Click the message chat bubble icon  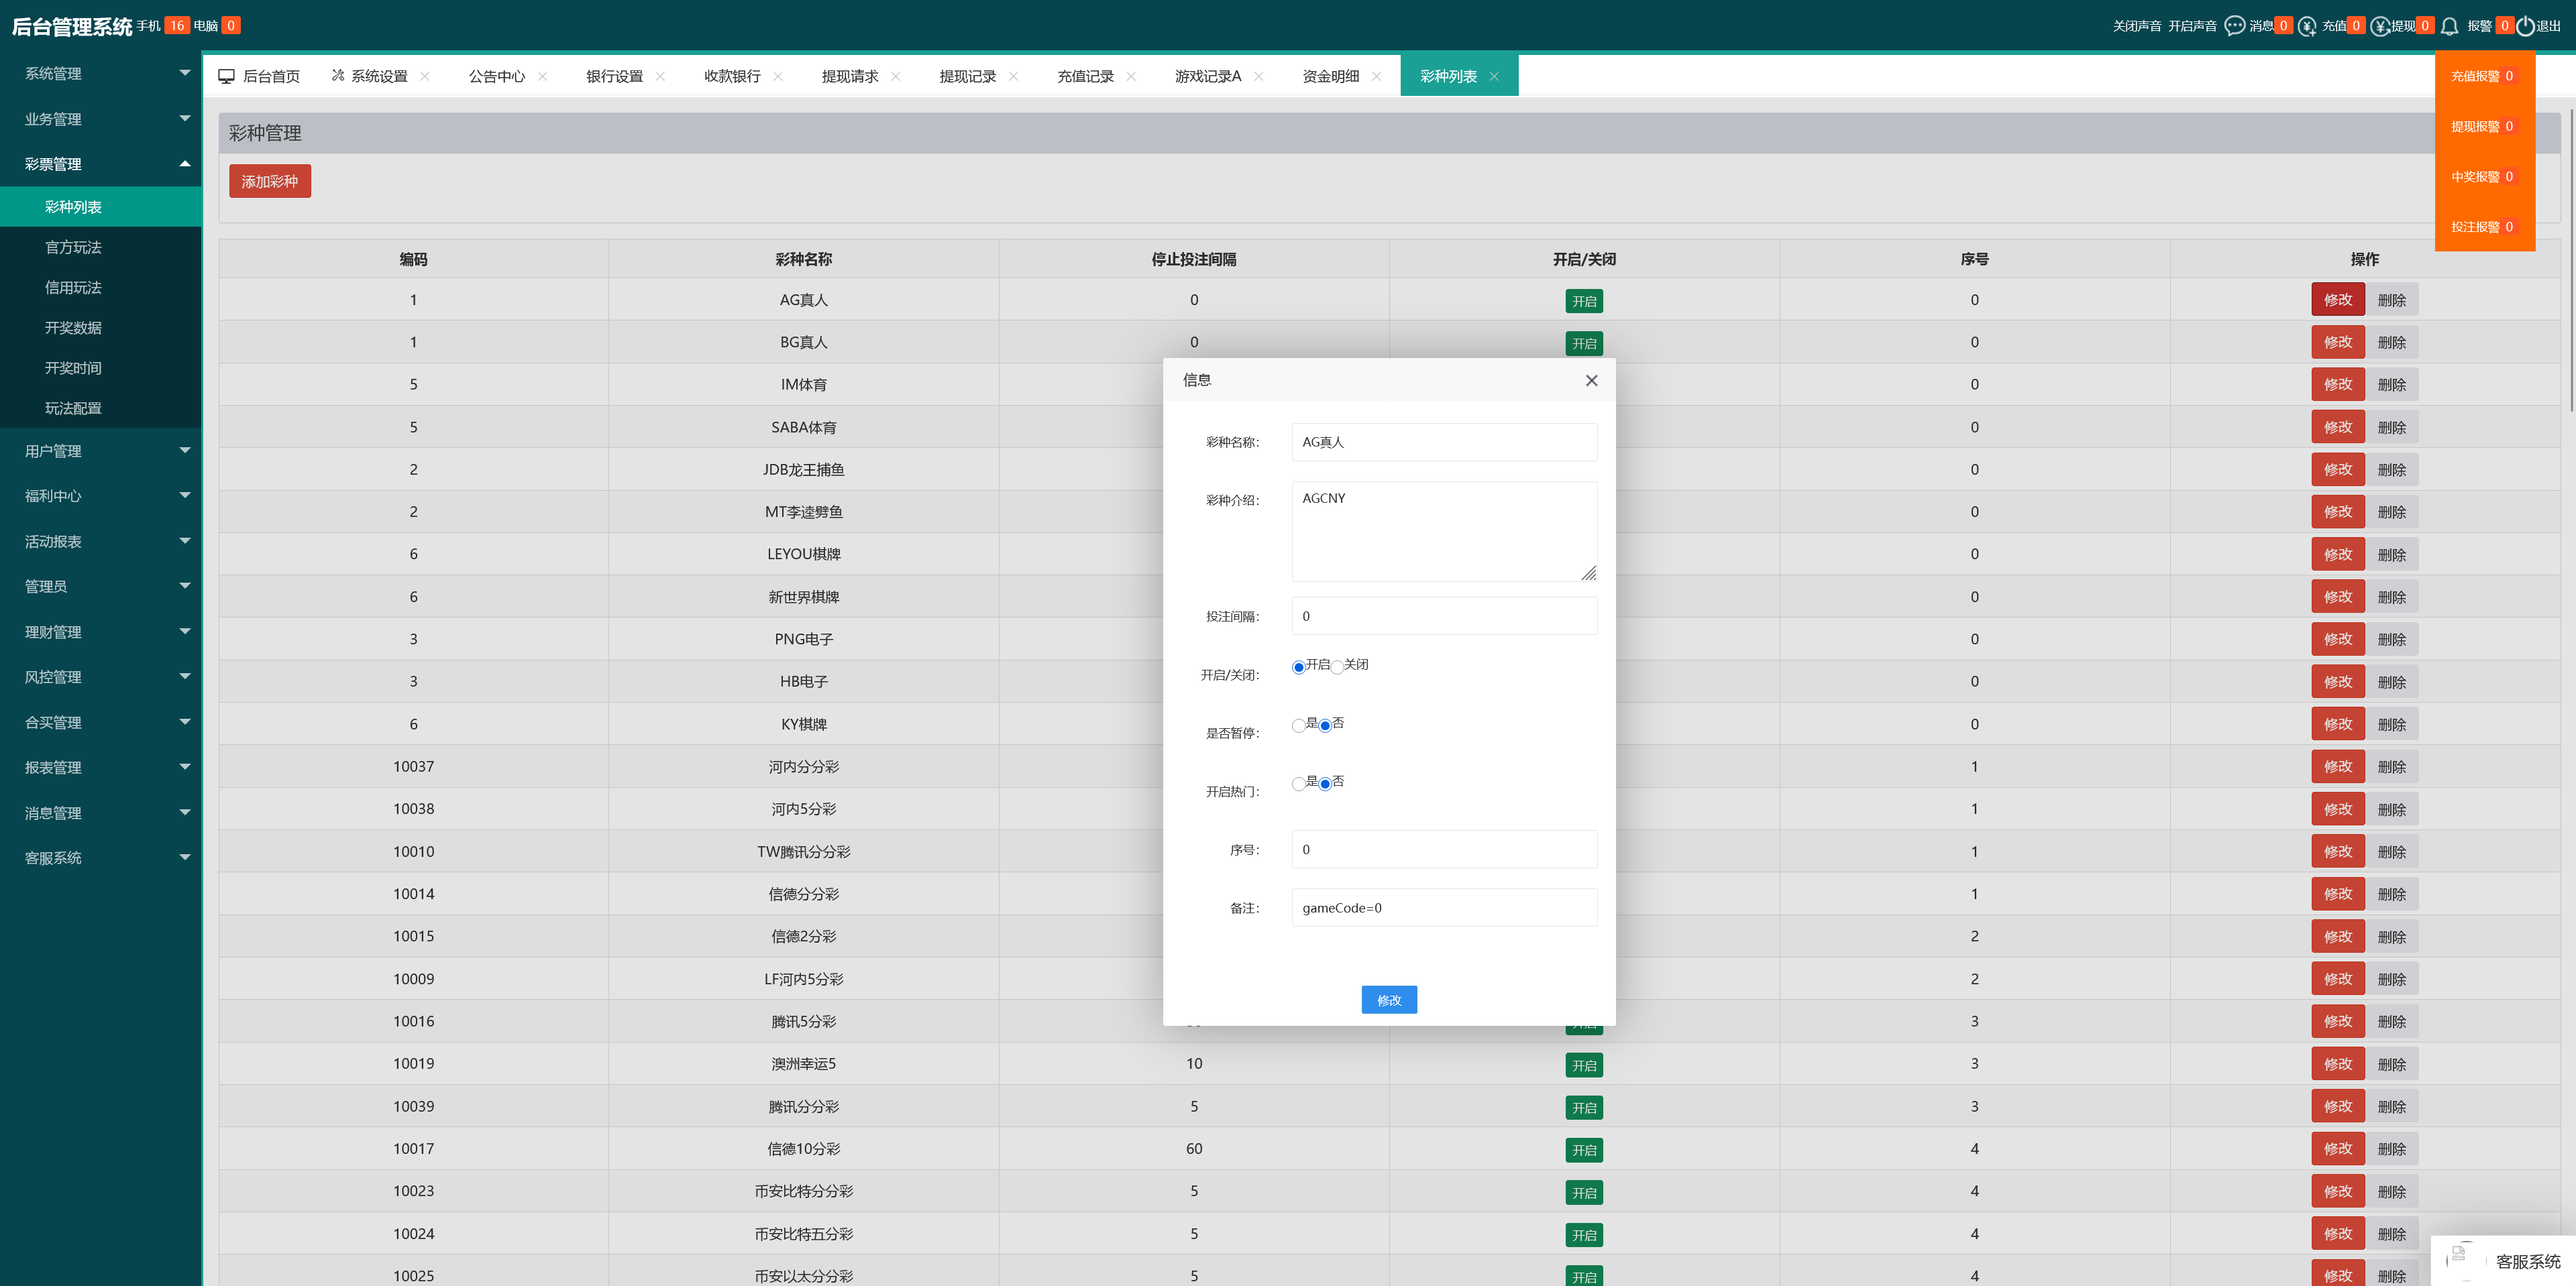tap(2234, 26)
